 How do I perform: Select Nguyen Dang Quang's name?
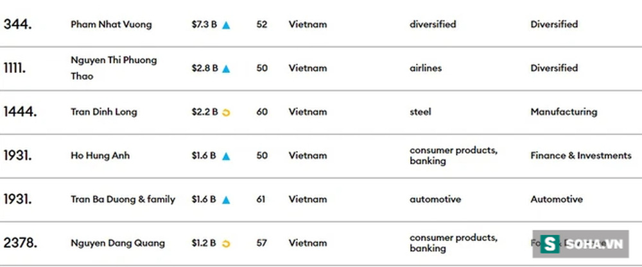click(x=117, y=243)
